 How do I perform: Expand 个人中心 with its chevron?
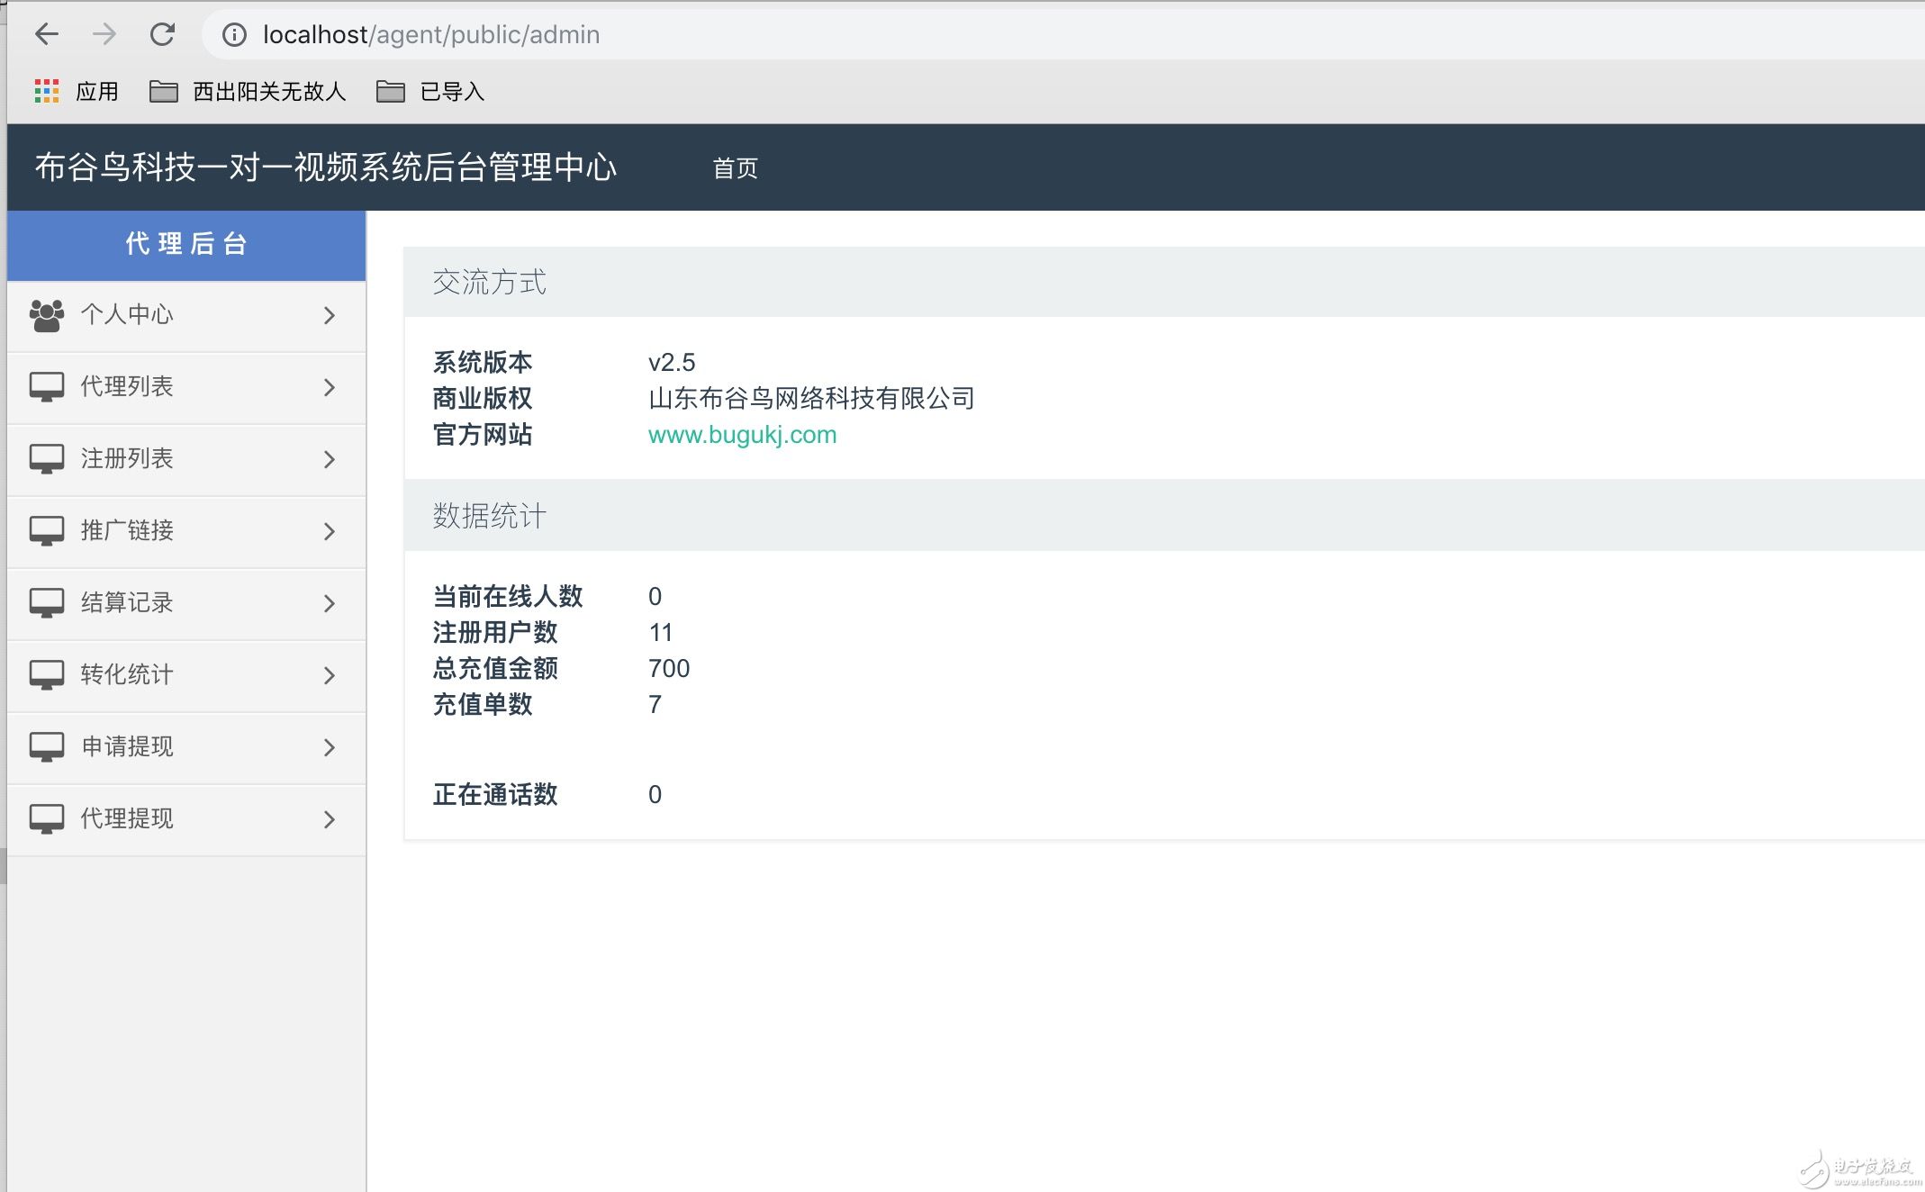330,315
